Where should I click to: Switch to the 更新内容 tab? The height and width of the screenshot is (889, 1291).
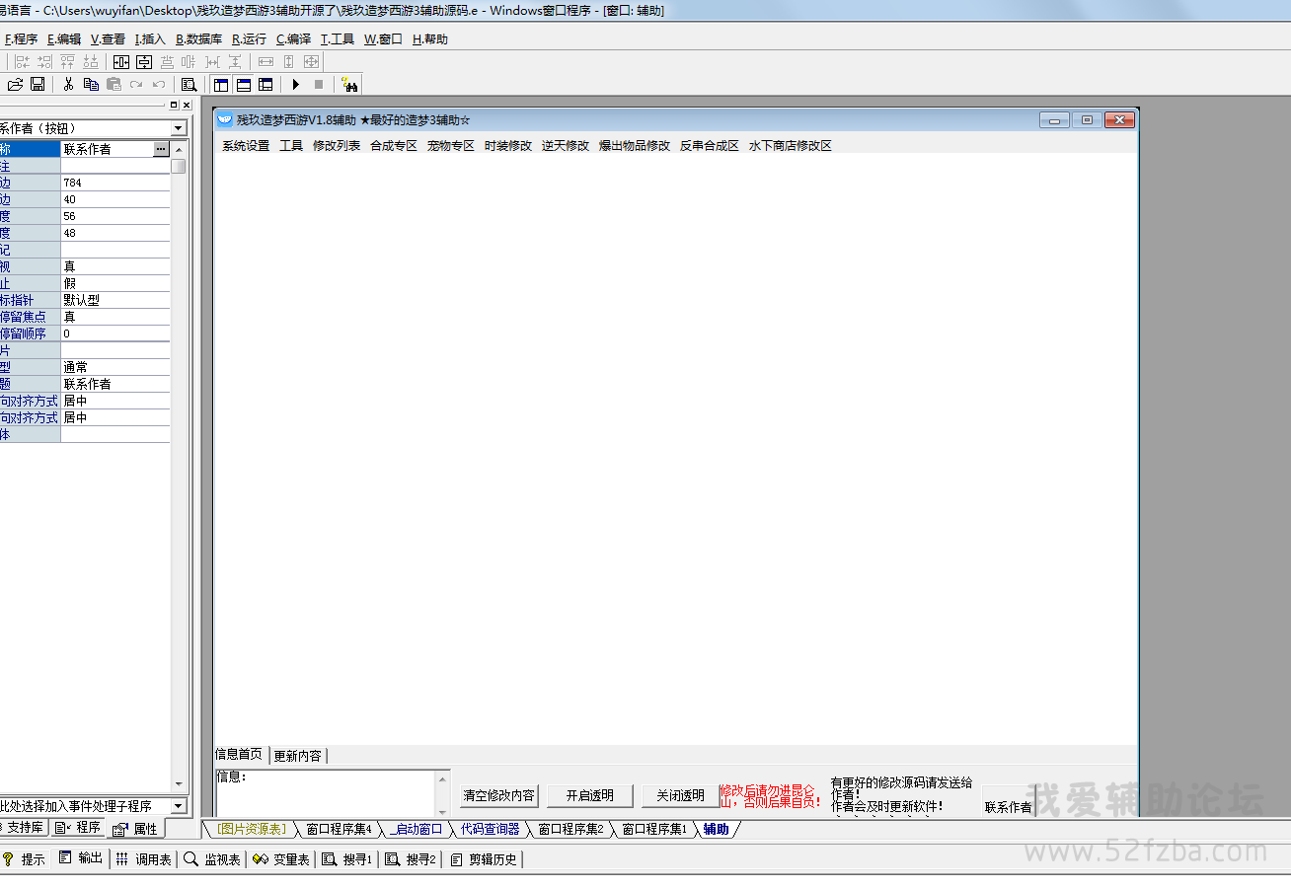click(x=298, y=756)
